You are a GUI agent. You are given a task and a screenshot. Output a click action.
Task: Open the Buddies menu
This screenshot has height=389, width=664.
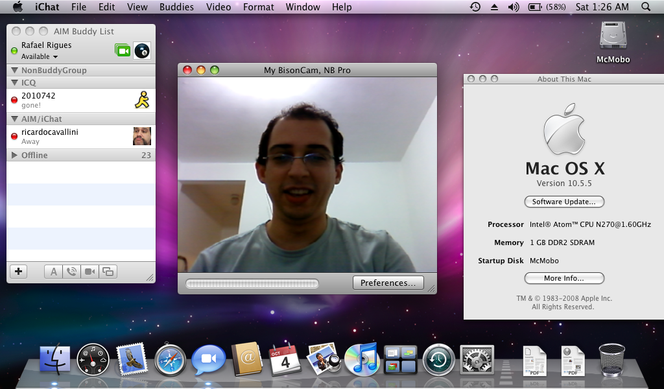tap(177, 7)
